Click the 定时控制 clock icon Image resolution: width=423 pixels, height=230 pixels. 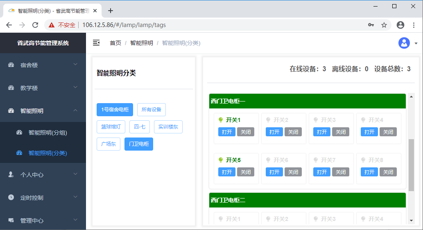pos(11,197)
